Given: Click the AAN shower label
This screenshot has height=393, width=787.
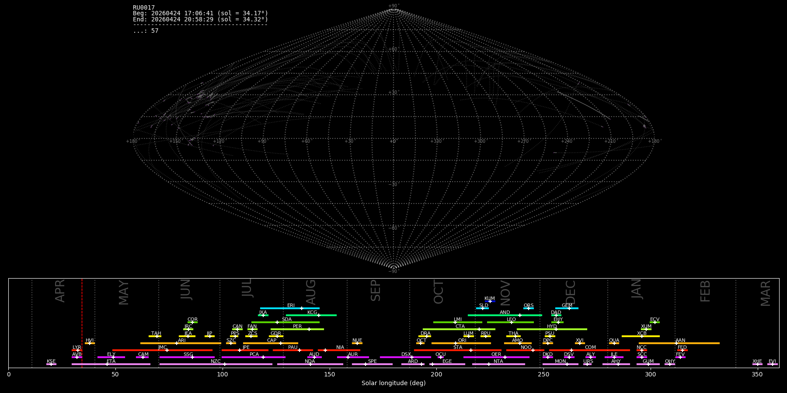Looking at the screenshot, I should click(x=680, y=340).
